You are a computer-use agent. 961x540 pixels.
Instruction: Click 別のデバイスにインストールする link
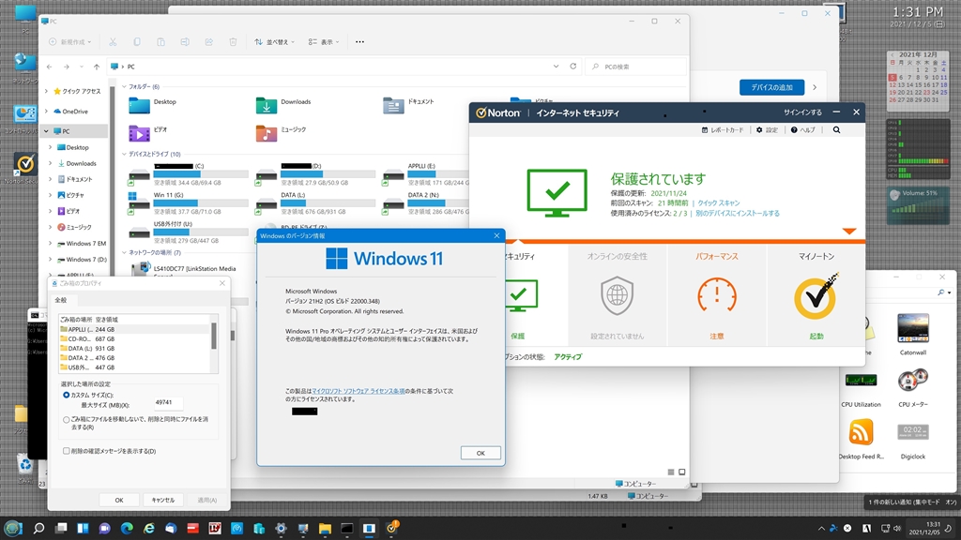point(738,213)
